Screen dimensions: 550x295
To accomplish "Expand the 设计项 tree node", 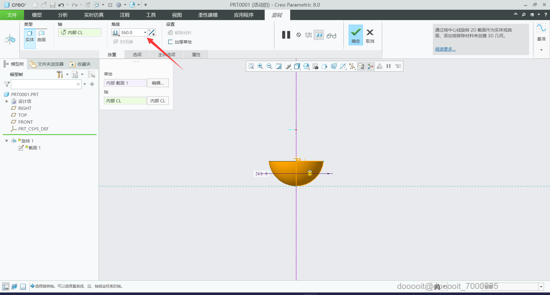I will (7, 101).
